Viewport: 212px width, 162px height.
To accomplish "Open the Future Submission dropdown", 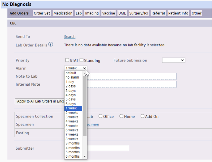I will [174, 60].
